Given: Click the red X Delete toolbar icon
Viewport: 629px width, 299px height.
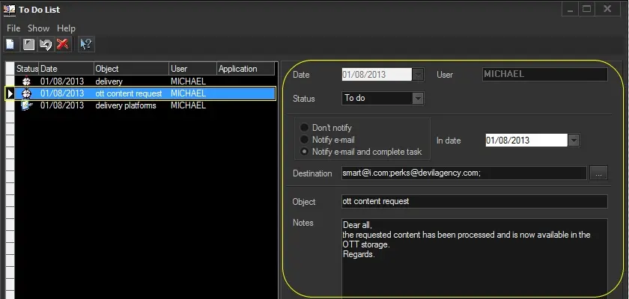Looking at the screenshot, I should point(62,45).
